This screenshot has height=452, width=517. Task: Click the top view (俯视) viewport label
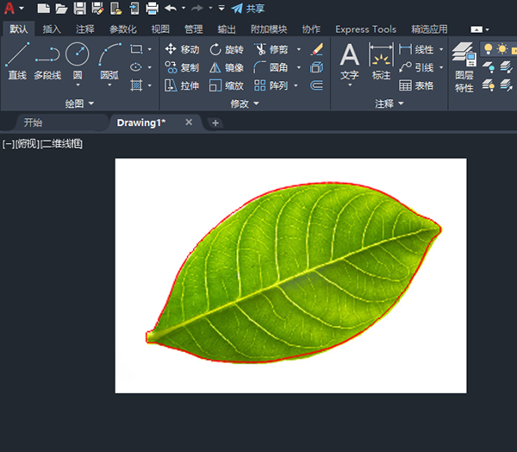pos(28,144)
